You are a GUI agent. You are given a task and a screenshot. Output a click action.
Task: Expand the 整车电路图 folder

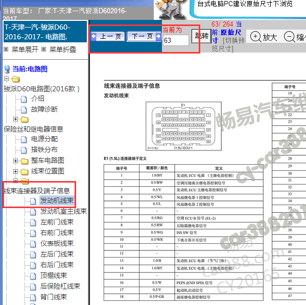[15, 161]
